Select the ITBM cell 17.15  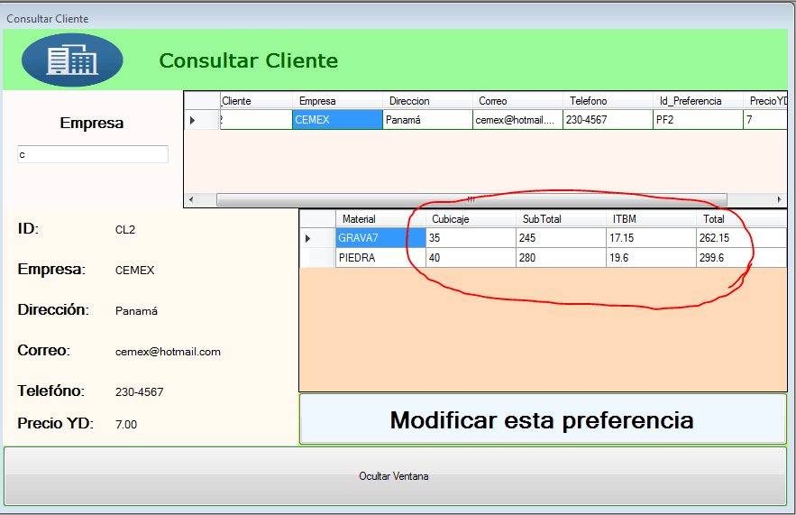click(x=651, y=238)
